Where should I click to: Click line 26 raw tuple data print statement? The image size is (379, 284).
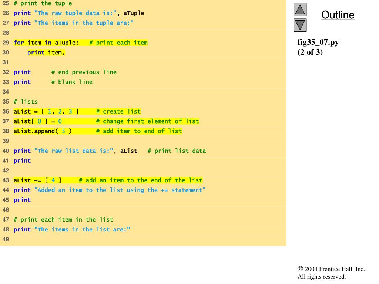tap(79, 13)
